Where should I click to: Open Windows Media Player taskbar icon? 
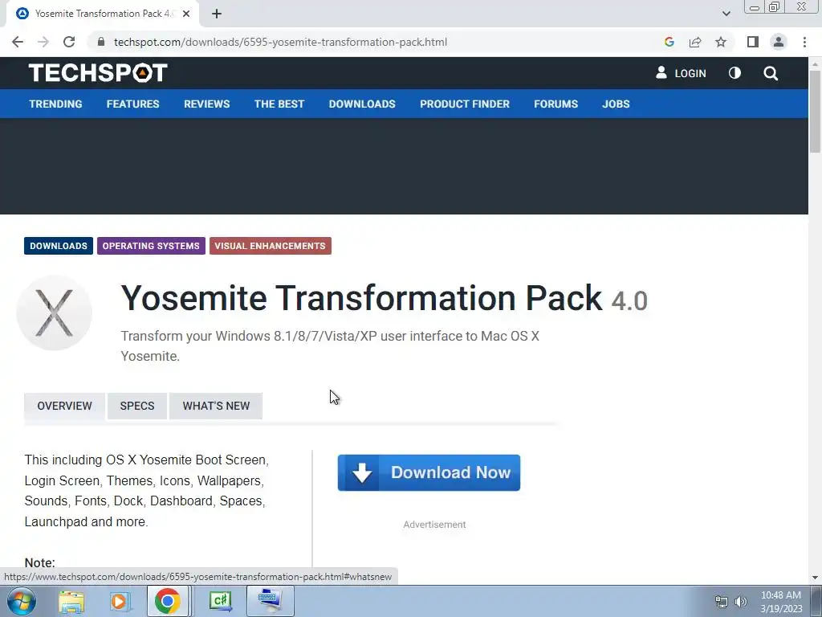pyautogui.click(x=119, y=601)
